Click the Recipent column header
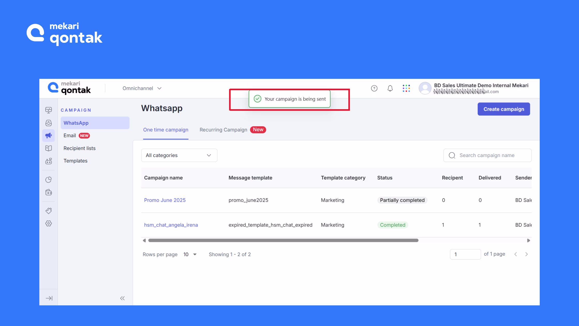579x326 pixels. click(x=452, y=178)
